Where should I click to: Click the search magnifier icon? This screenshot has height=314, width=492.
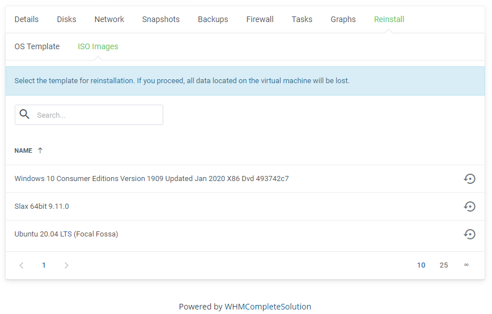[24, 114]
